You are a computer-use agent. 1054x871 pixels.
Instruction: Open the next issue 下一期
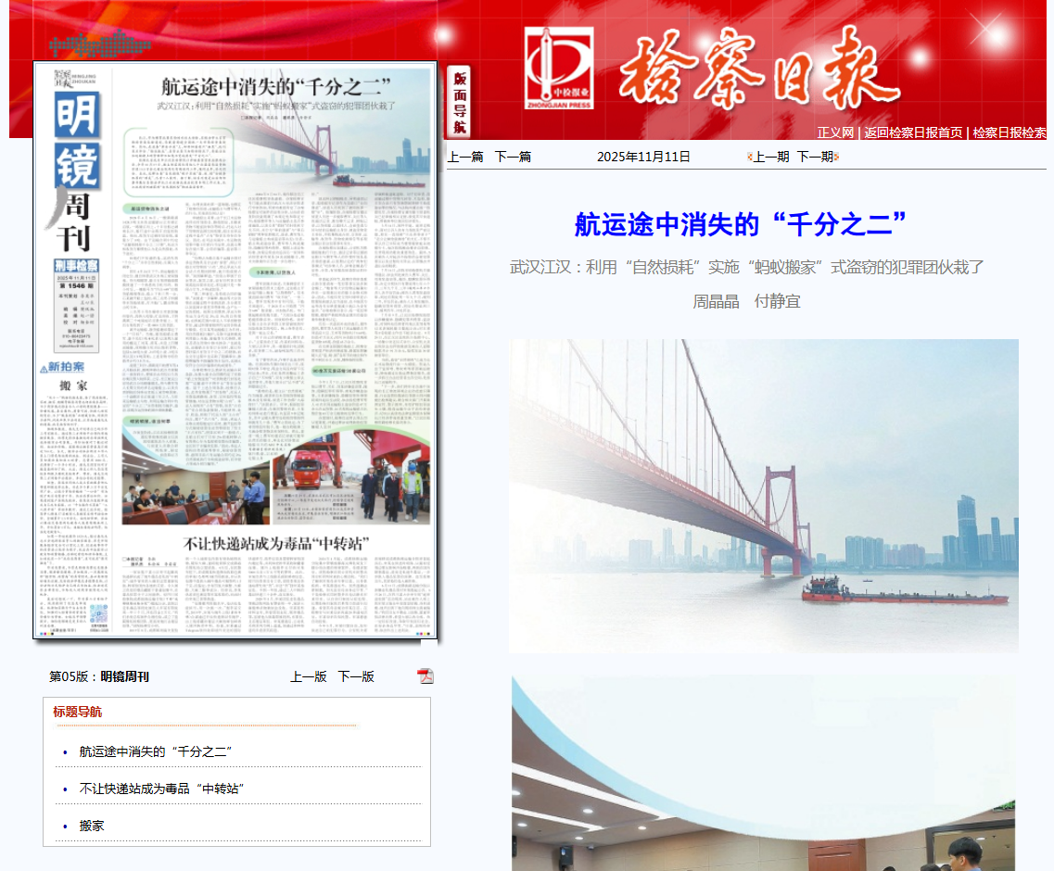click(815, 158)
